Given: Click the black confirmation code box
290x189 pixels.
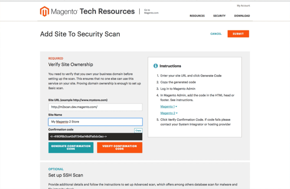Looking at the screenshot, I should pyautogui.click(x=95, y=136).
